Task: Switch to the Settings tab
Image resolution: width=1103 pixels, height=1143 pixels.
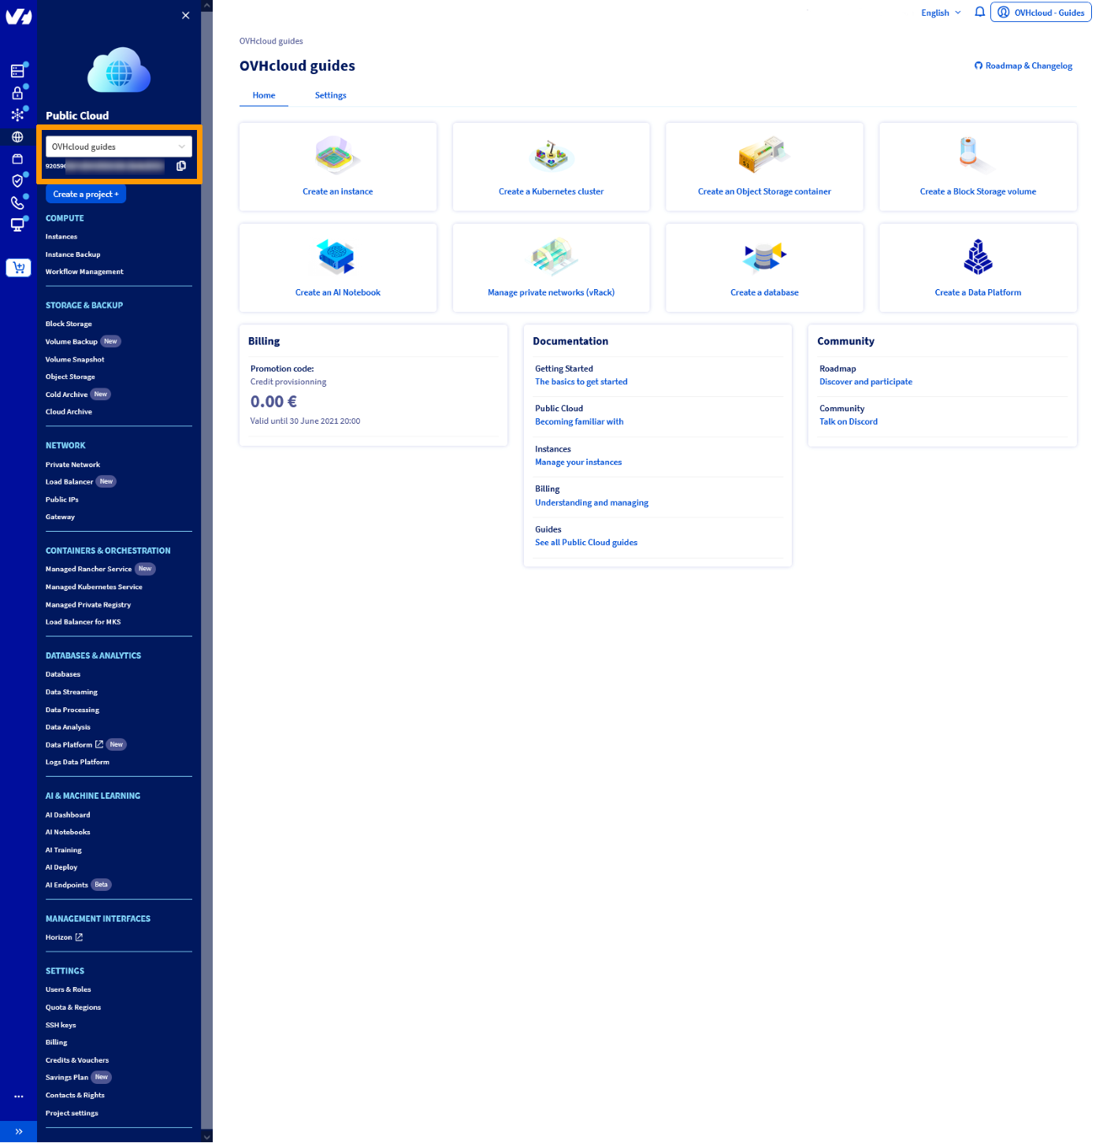Action: pos(330,95)
